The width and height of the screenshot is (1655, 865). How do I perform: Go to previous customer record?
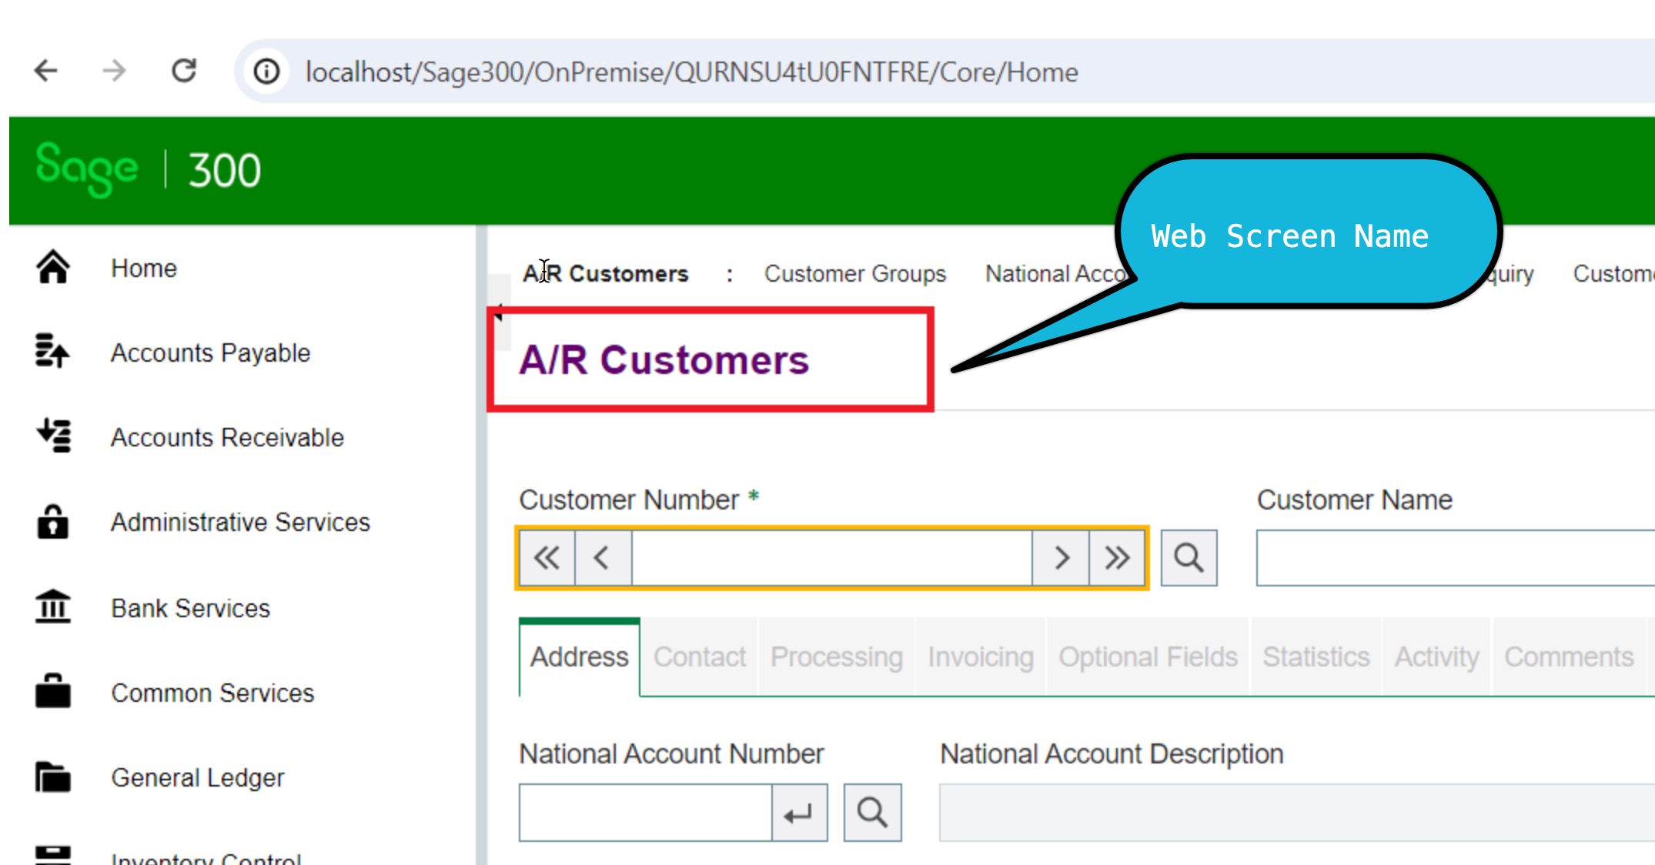(x=603, y=558)
